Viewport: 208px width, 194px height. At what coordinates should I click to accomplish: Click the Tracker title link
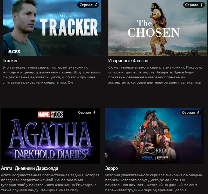click(x=10, y=60)
